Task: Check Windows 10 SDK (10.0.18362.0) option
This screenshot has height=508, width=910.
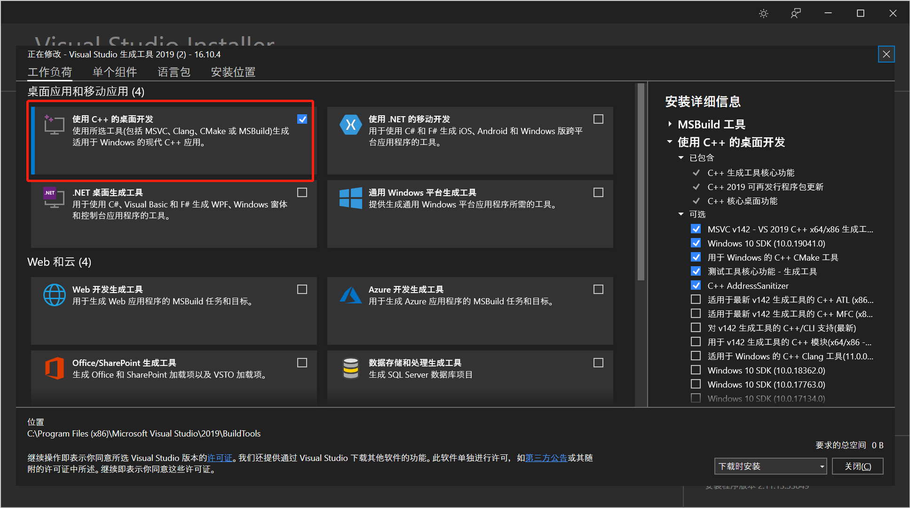Action: coord(696,370)
